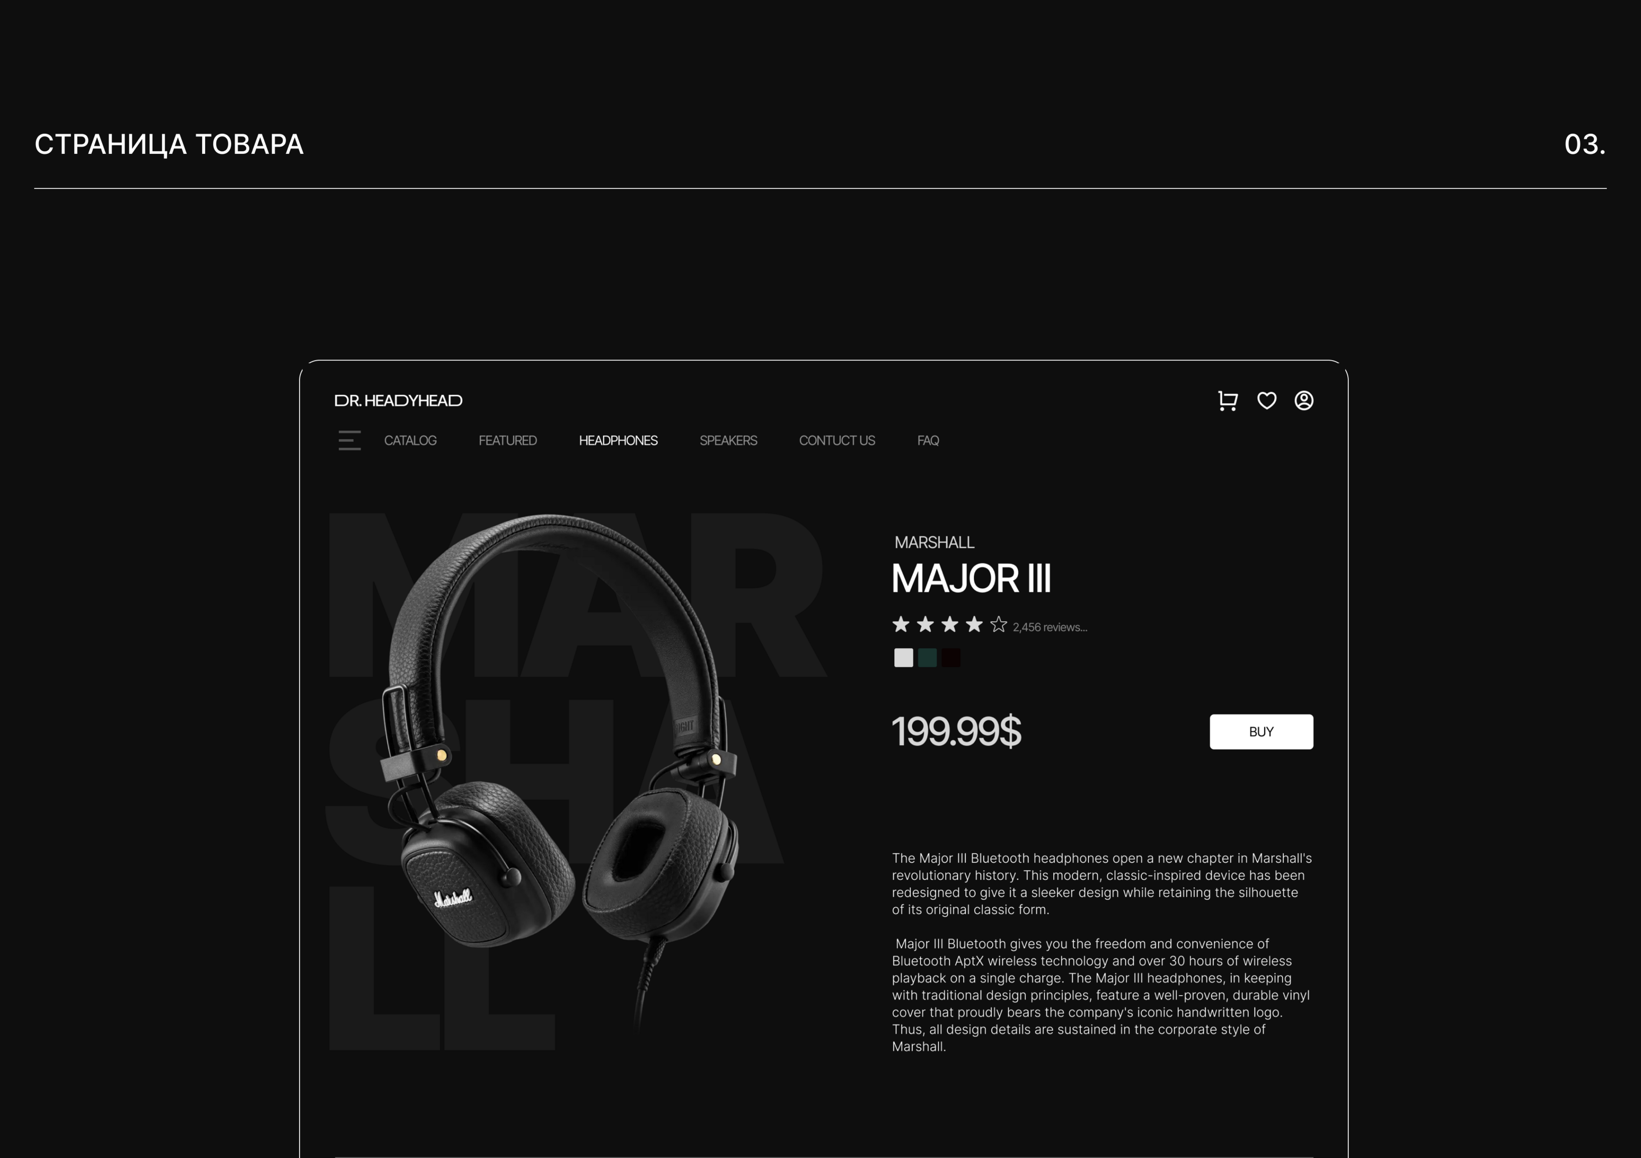Open the HEADPHONES nav item
This screenshot has height=1158, width=1641.
pyautogui.click(x=618, y=441)
